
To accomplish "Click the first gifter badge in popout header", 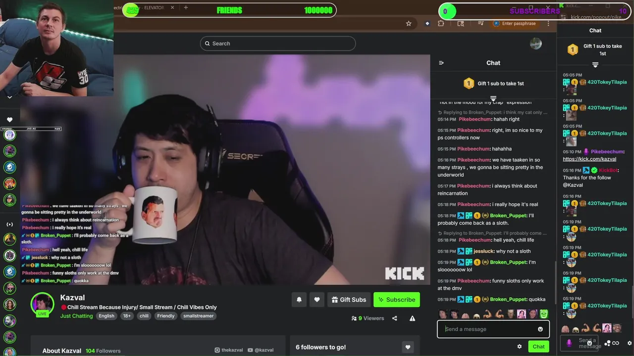I will [x=573, y=49].
